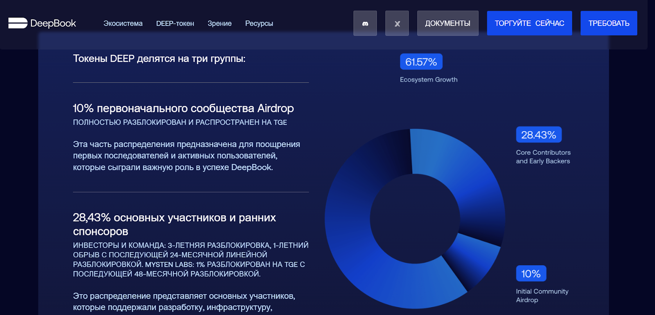This screenshot has width=655, height=315.
Task: Click heading '10% первоначального сообщества Airdrop'
Action: [183, 108]
